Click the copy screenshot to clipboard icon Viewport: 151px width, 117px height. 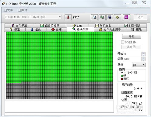(102, 17)
